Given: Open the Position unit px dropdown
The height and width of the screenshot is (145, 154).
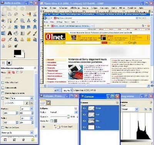Looking at the screenshot, I should [27, 109].
